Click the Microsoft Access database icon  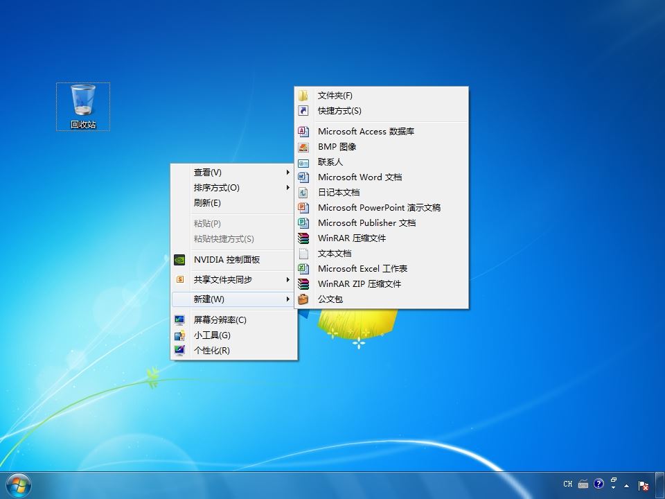pyautogui.click(x=303, y=132)
